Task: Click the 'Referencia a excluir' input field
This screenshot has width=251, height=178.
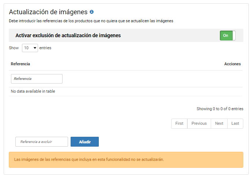Action: (42, 142)
